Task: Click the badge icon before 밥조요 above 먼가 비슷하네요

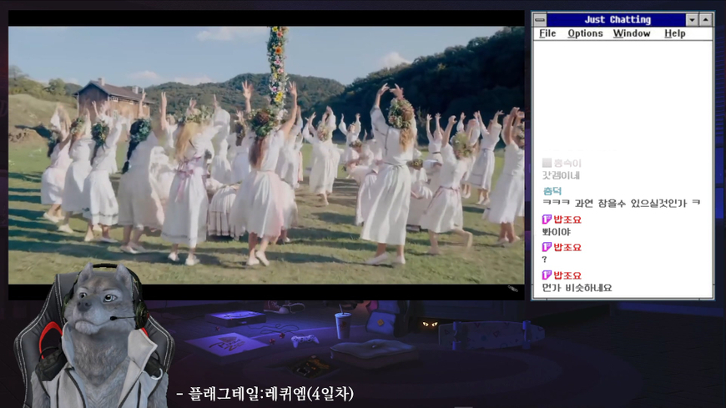Action: pos(547,275)
